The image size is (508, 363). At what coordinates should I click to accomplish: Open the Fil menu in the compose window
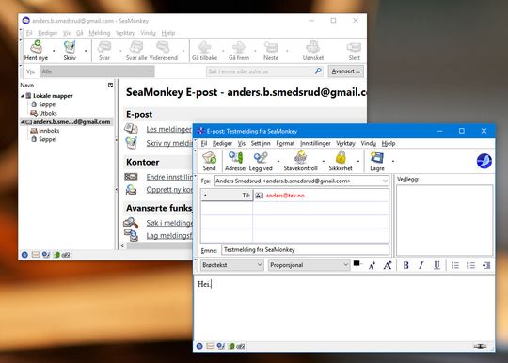pos(204,143)
